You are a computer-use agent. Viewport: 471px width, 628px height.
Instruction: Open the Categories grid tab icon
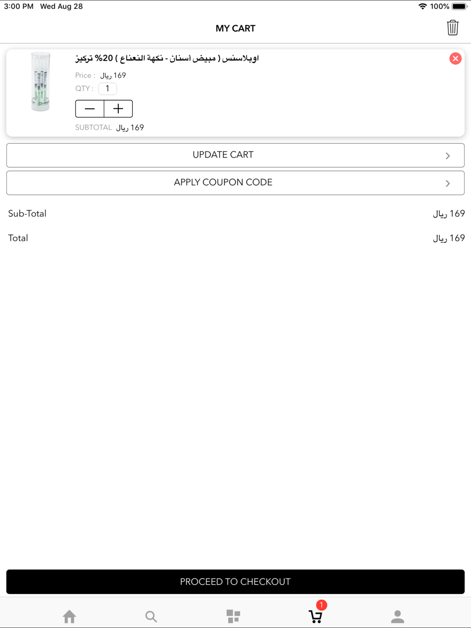click(233, 616)
